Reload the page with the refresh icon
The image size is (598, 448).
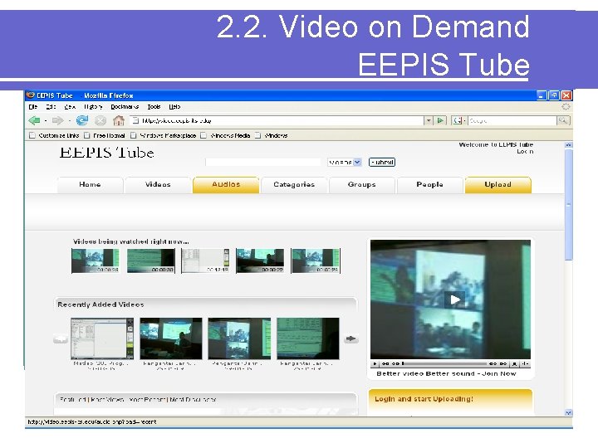tap(82, 121)
